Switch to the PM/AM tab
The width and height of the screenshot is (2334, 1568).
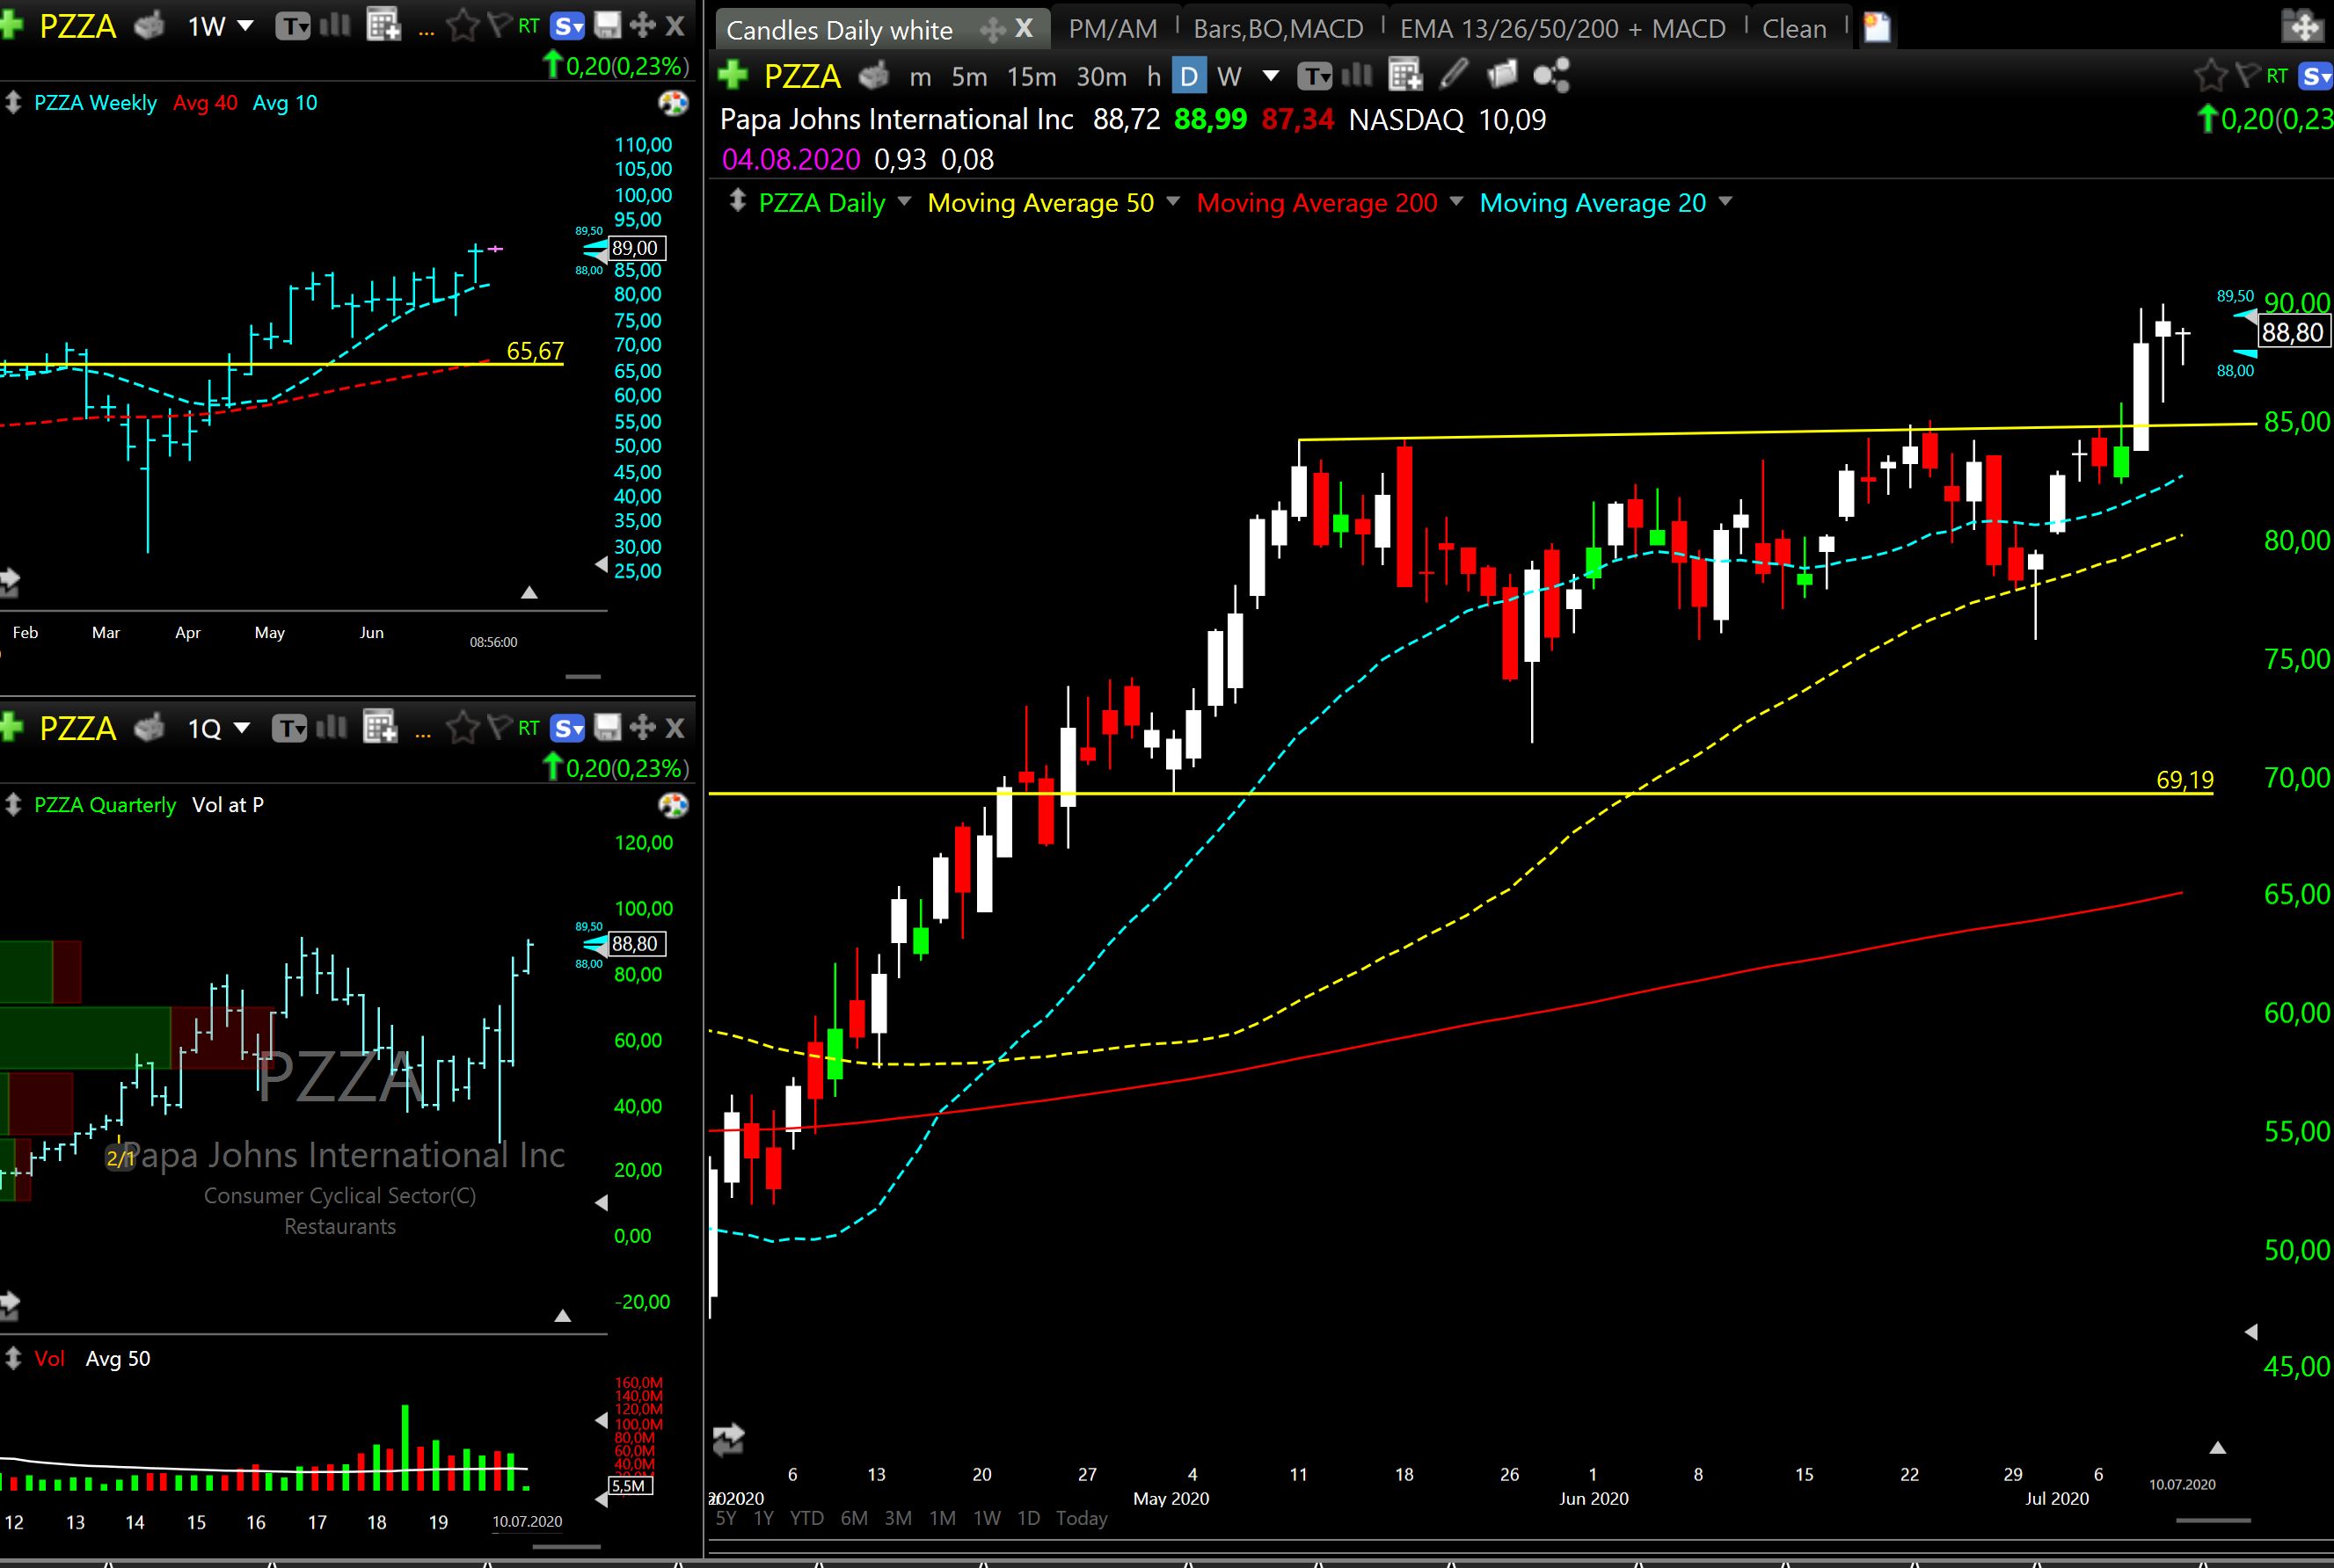coord(1112,29)
